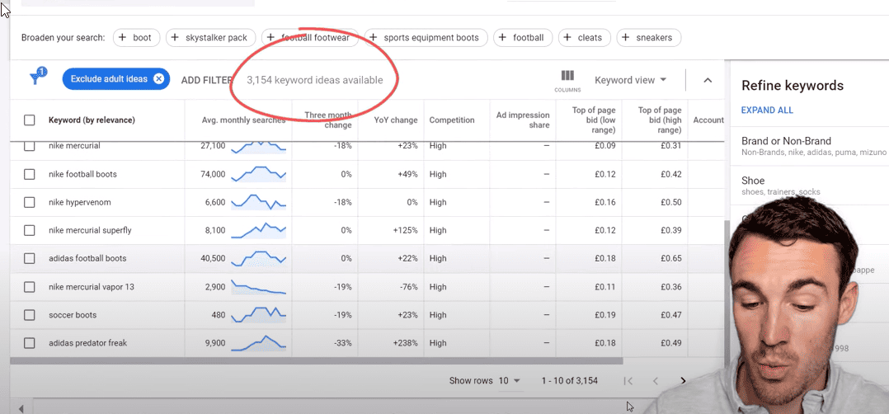Add 'cleats' suggestion chip

584,38
